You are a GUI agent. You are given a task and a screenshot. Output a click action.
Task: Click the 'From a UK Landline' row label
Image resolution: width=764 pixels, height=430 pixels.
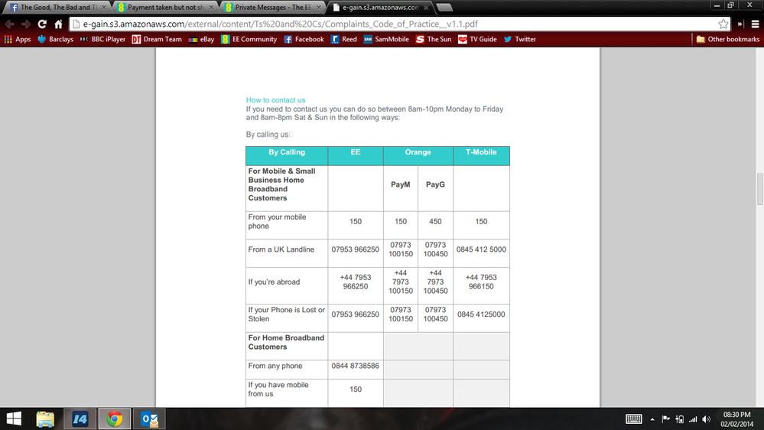(281, 249)
